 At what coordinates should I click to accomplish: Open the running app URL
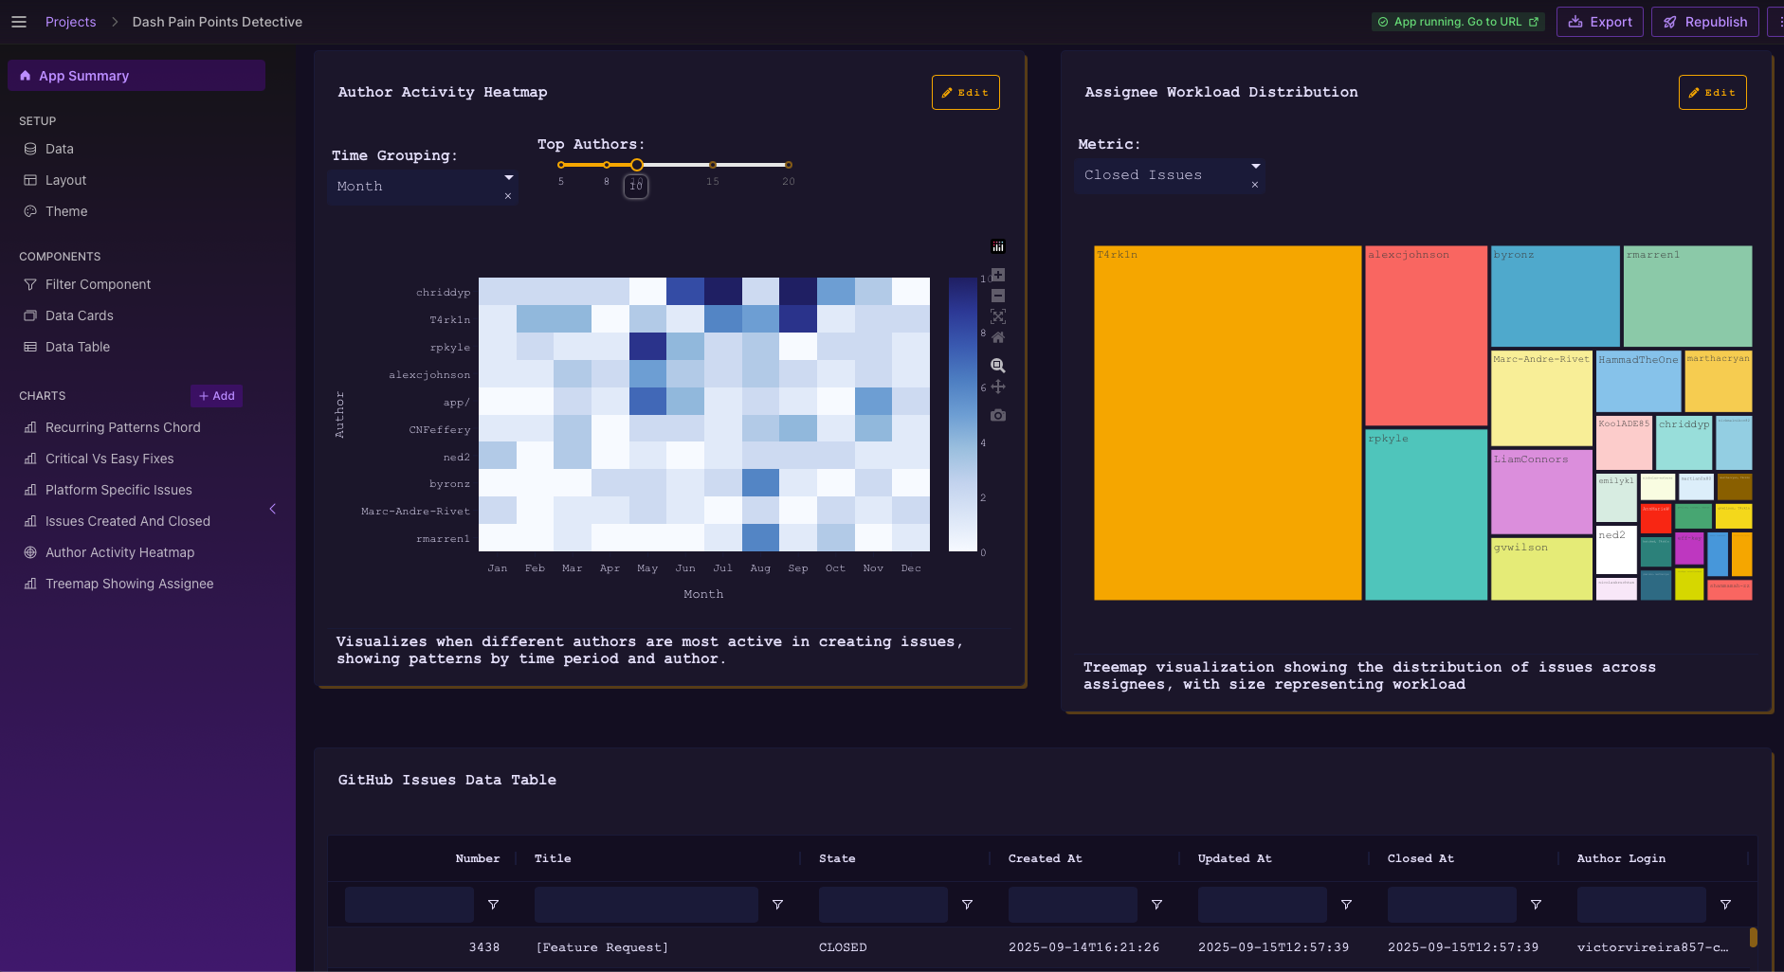(x=1458, y=22)
